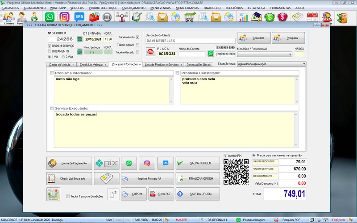Open the Situação Atual dropdown
The width and height of the screenshot is (357, 223).
click(304, 64)
